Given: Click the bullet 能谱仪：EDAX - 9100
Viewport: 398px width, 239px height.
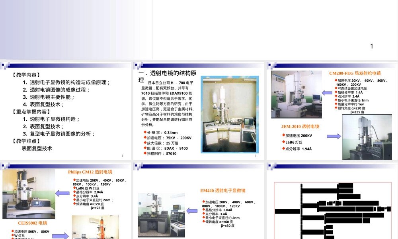Looking at the screenshot, I should point(166,148).
